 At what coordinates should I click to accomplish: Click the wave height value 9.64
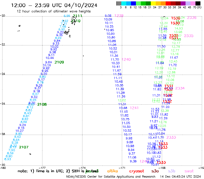tap(49, 62)
